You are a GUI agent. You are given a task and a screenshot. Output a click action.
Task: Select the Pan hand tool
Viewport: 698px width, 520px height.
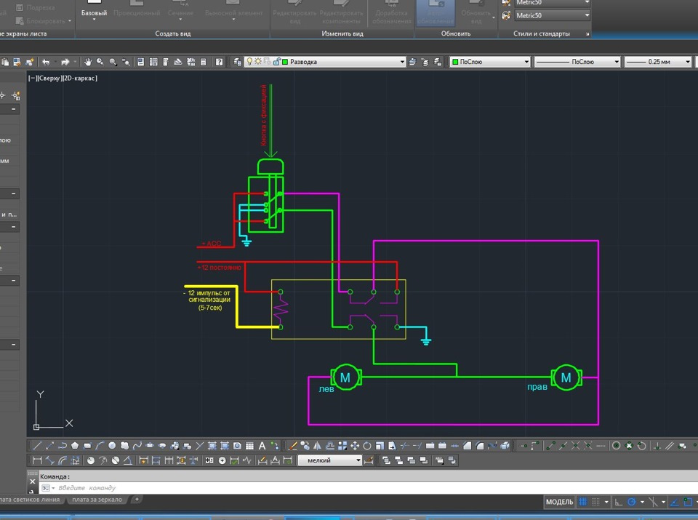pyautogui.click(x=88, y=63)
